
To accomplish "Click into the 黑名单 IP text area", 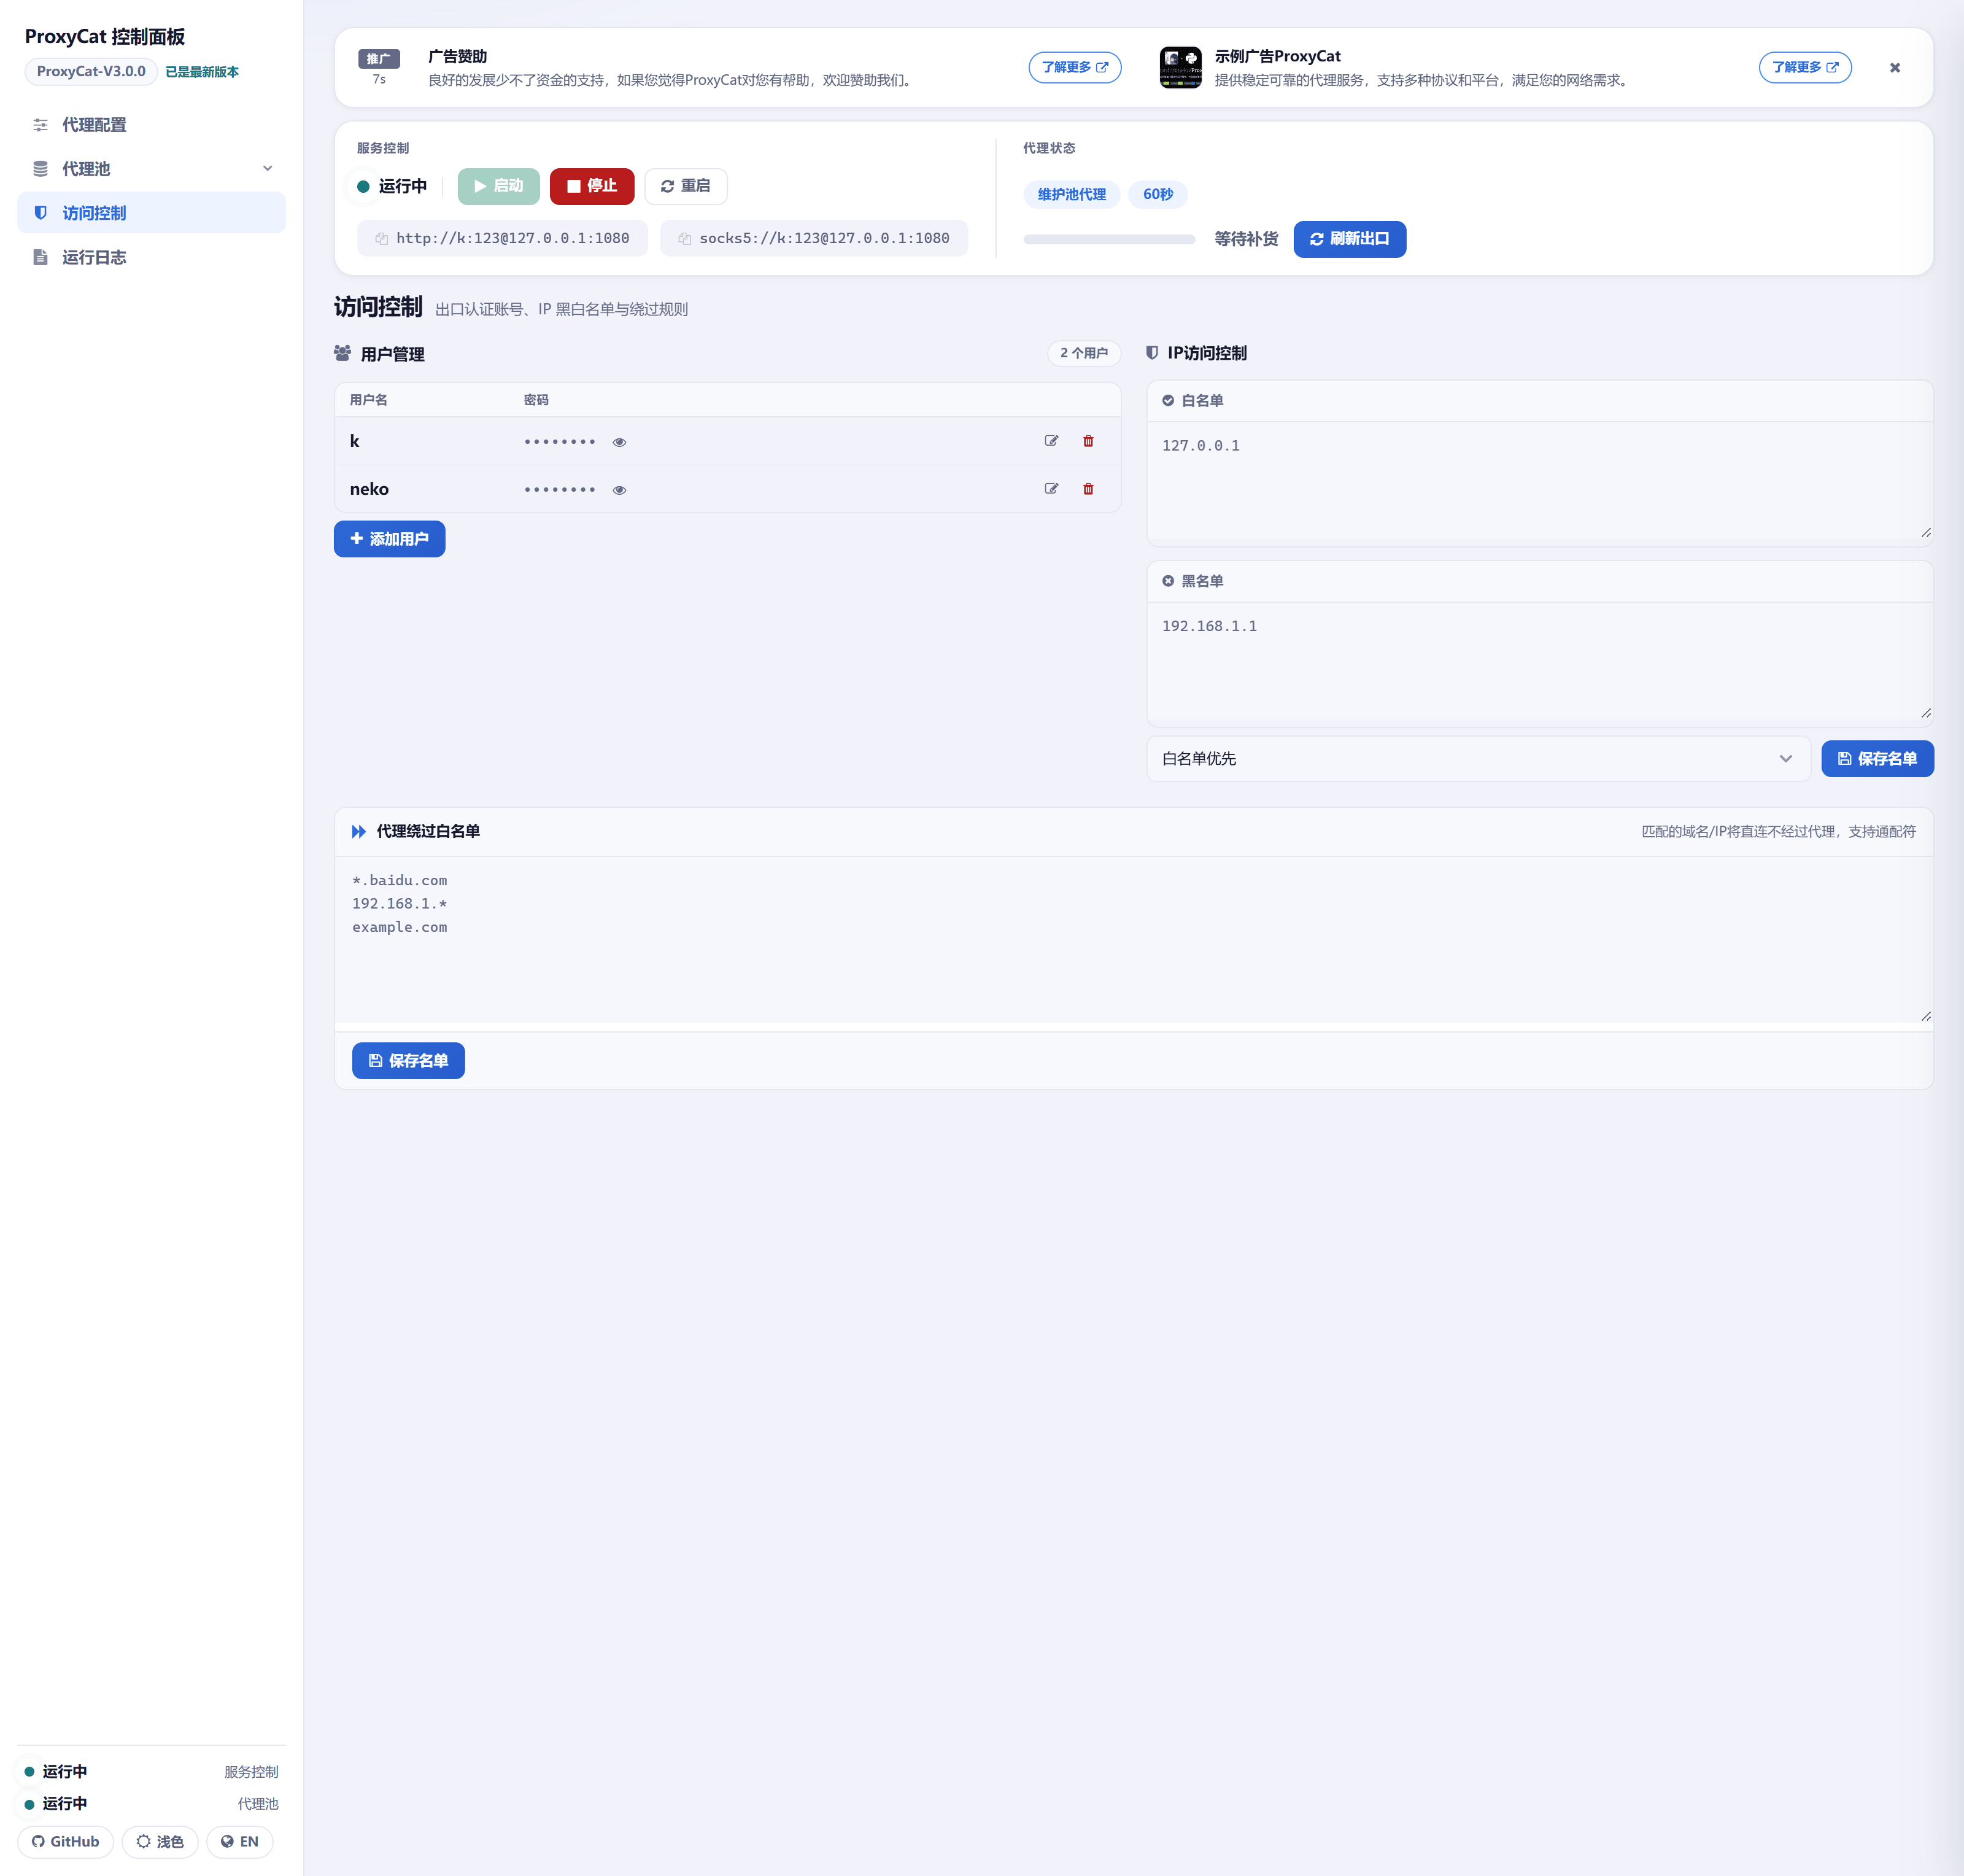I will point(1539,662).
